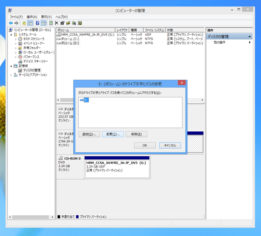Image resolution: width=261 pixels, height=236 pixels.
Task: Click the Properties toolbar icon
Action: point(62,23)
